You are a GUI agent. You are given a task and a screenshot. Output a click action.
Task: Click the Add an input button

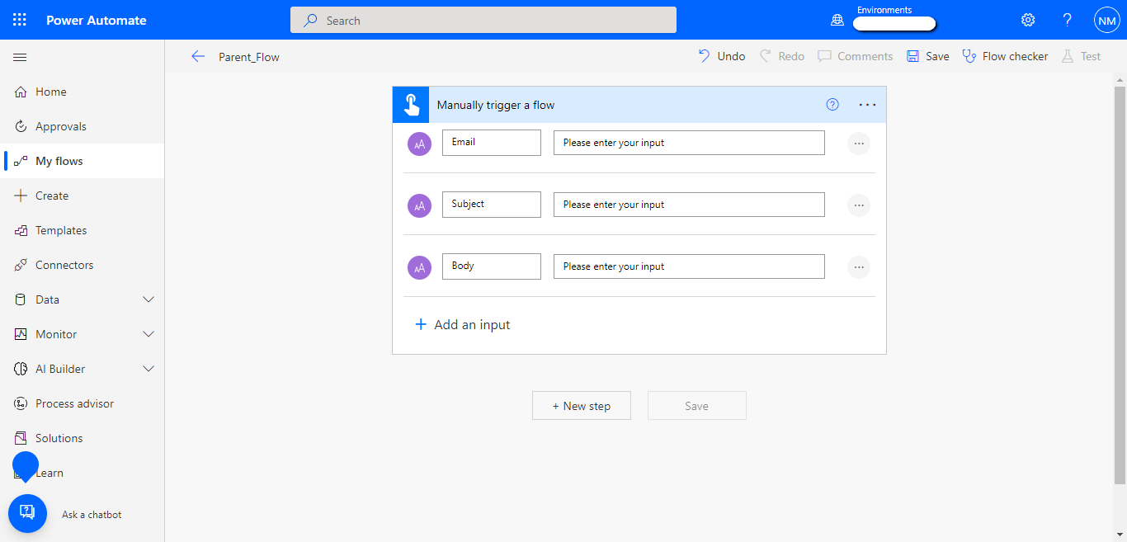(x=462, y=325)
